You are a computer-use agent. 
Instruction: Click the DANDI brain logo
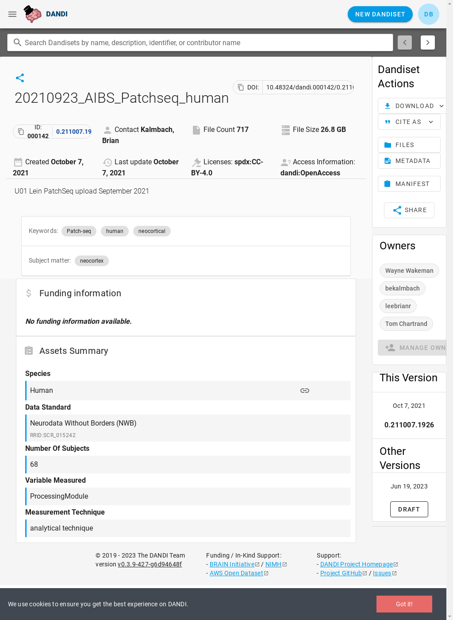click(33, 14)
